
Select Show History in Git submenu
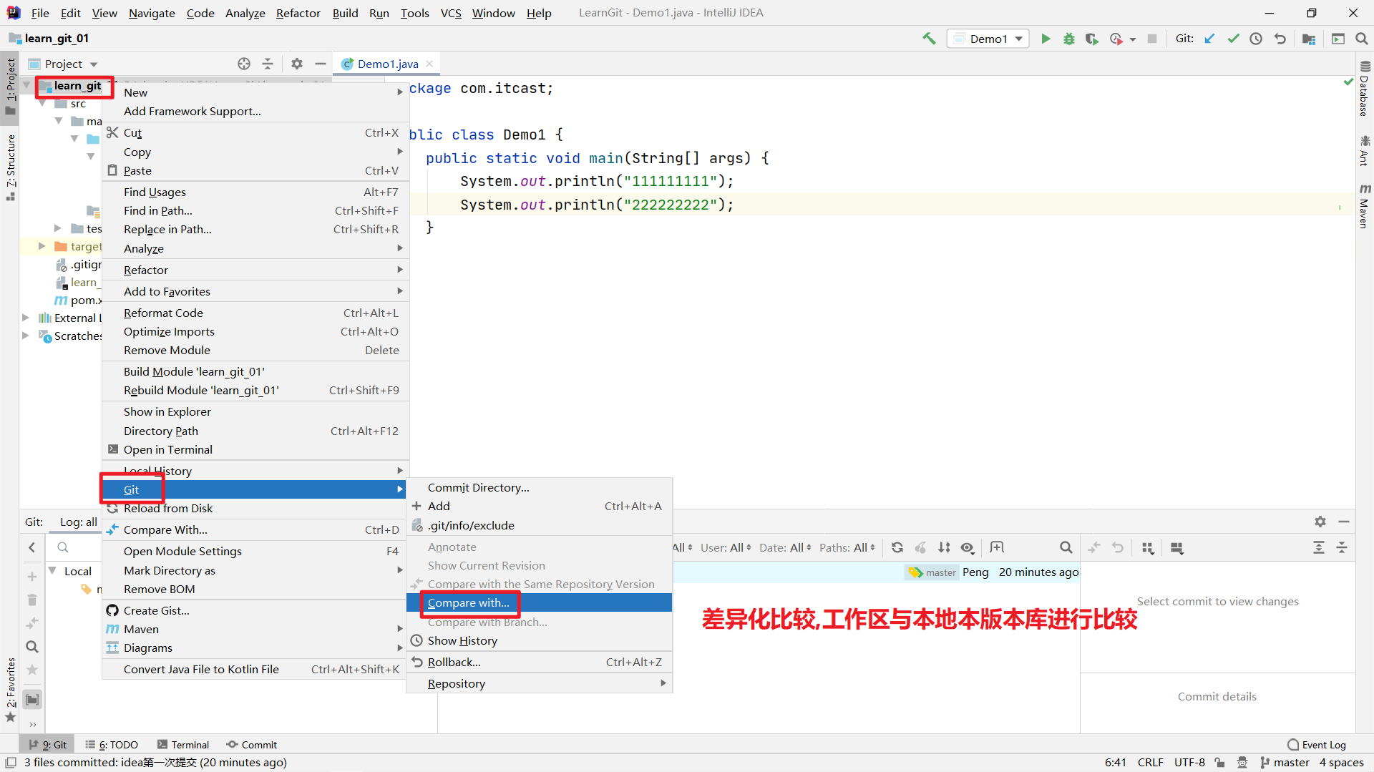click(540, 640)
